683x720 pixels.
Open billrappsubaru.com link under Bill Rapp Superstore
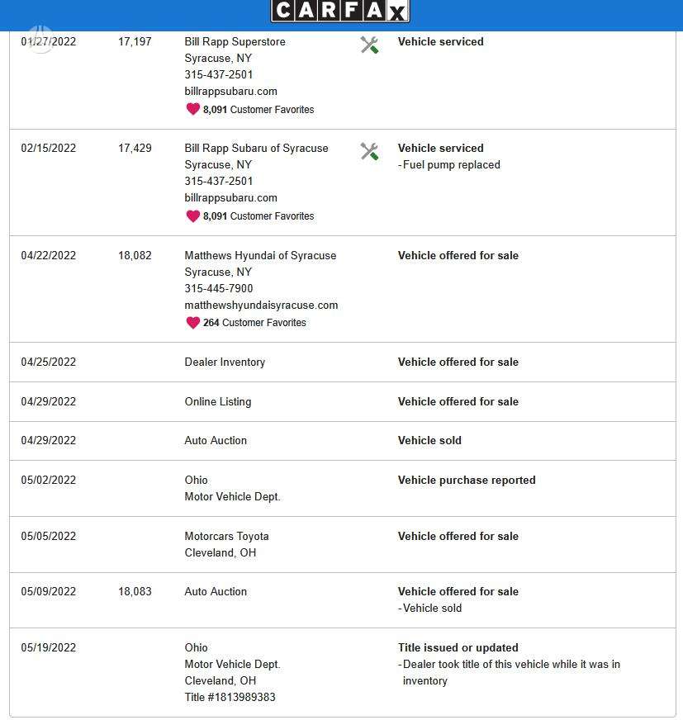(230, 91)
